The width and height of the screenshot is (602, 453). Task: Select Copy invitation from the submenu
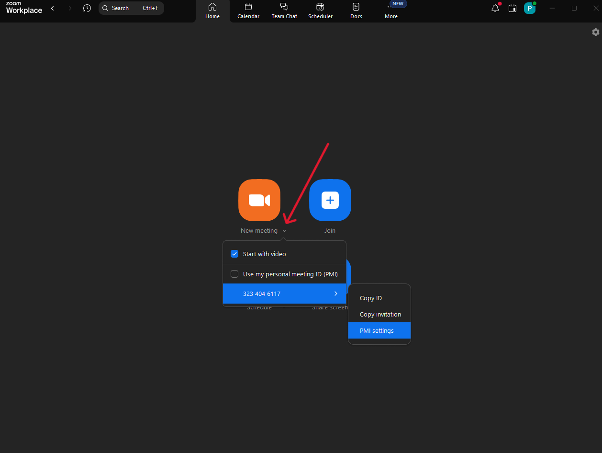point(379,314)
